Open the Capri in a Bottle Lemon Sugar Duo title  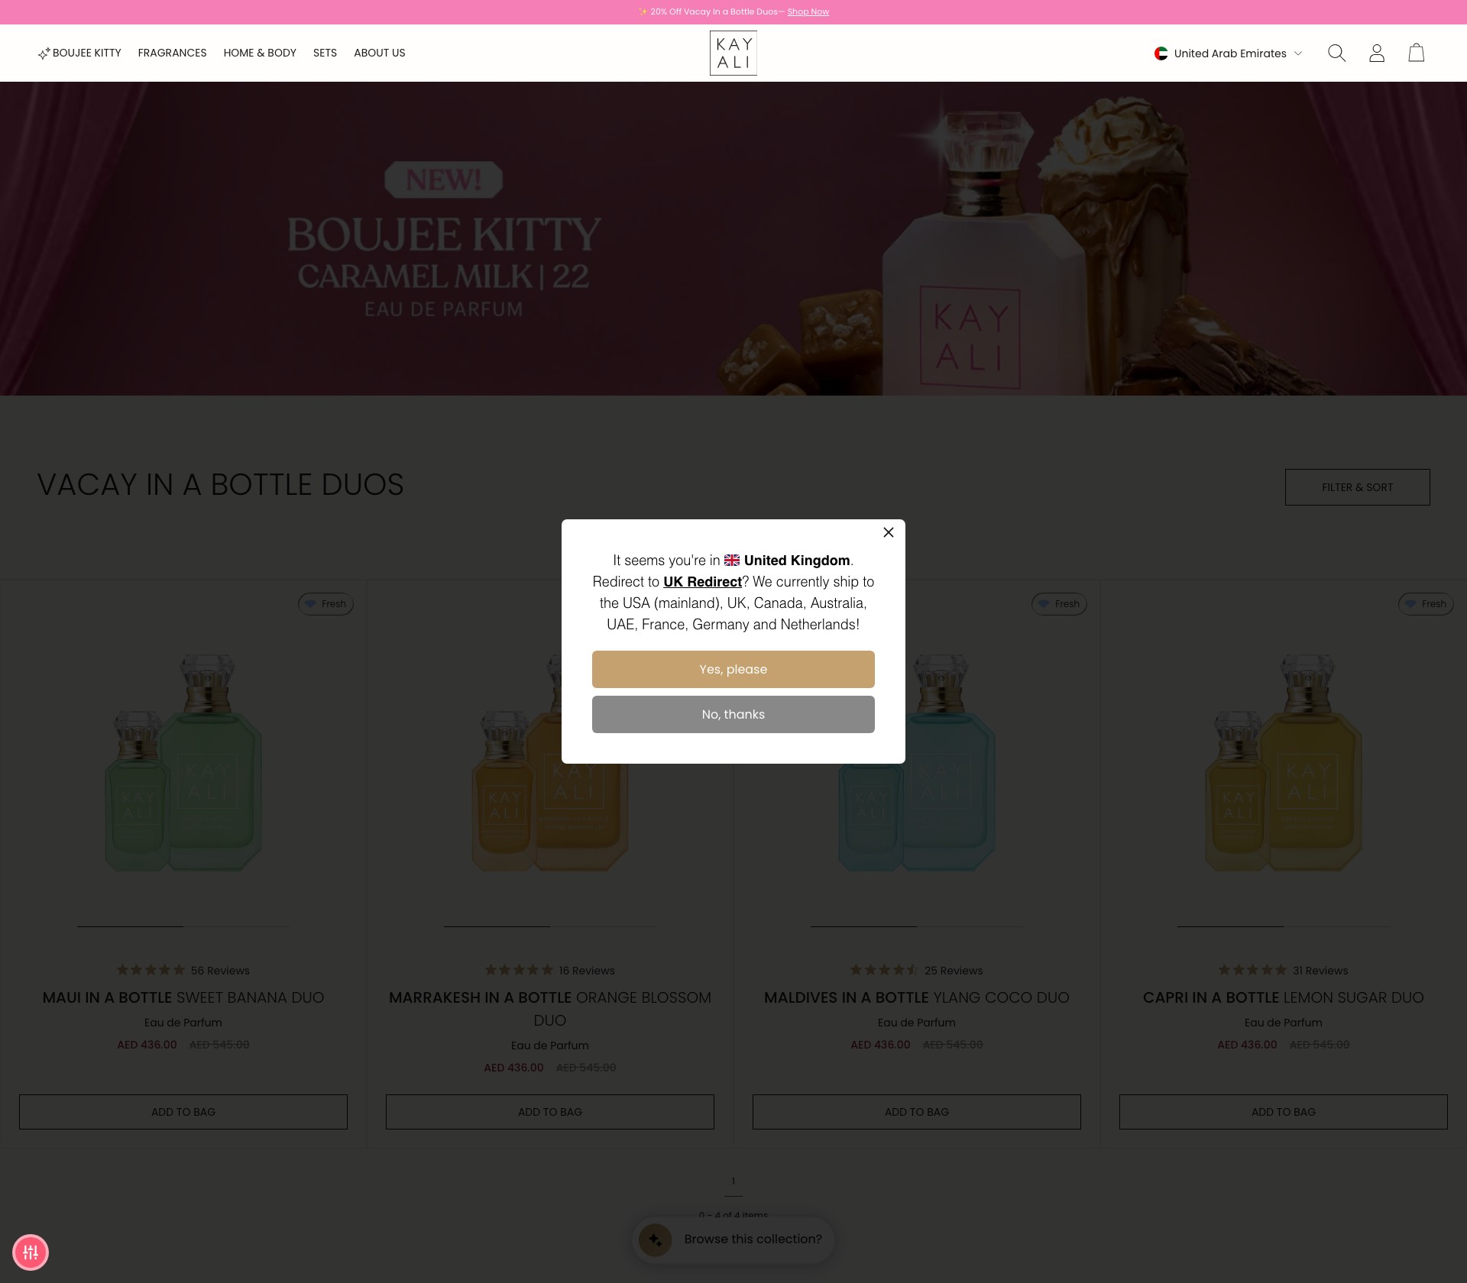[1284, 997]
